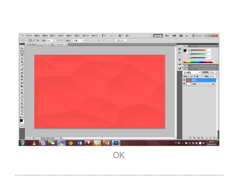Open the marquee style dropdown in options bar
The width and height of the screenshot is (239, 179).
(x=78, y=41)
